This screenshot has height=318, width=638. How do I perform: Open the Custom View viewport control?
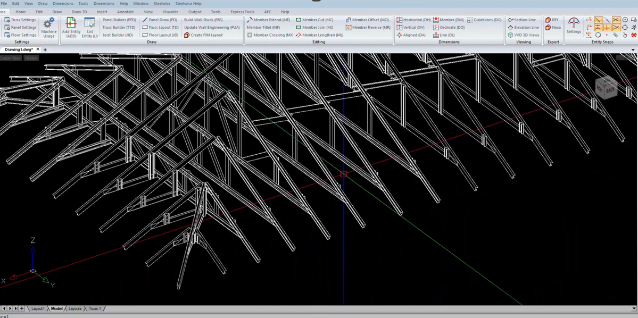tap(10, 57)
